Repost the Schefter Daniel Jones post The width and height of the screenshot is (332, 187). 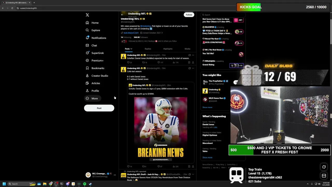coord(144,62)
